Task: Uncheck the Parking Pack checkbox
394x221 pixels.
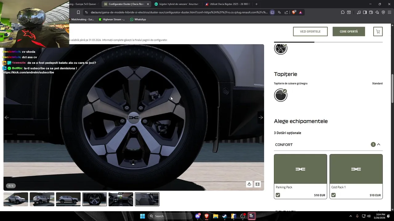Action: (x=278, y=195)
